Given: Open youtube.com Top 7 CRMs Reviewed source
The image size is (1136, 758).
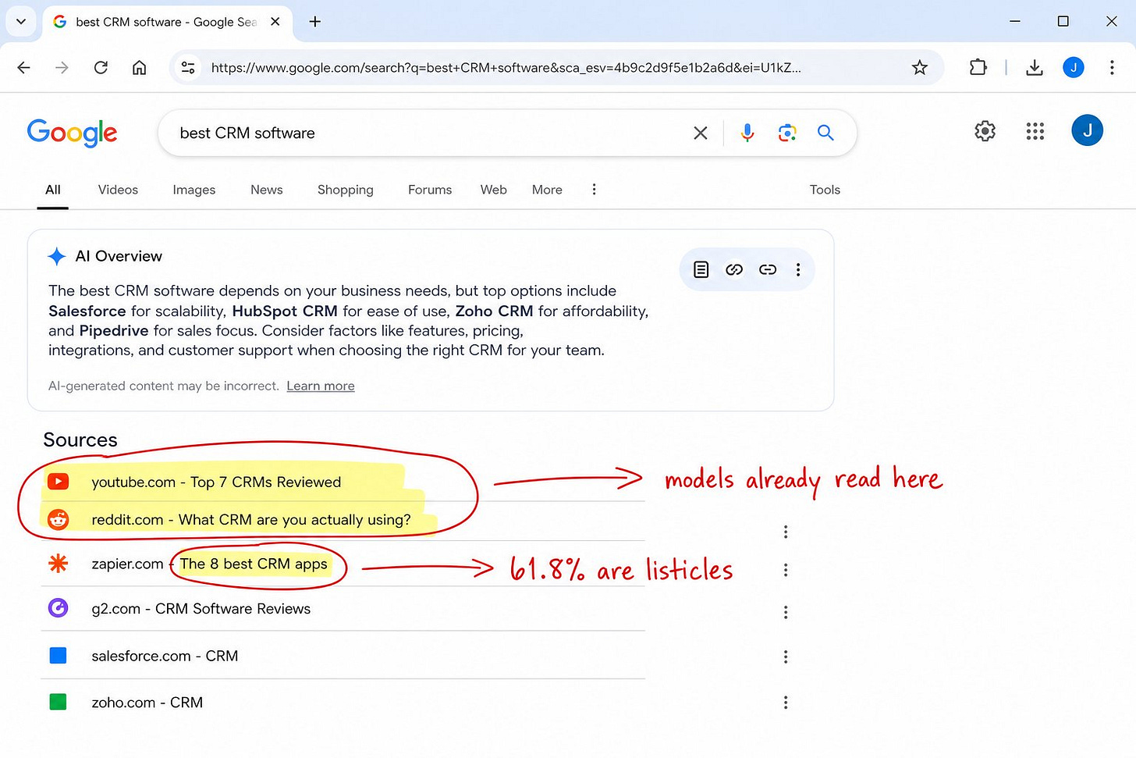Looking at the screenshot, I should (x=216, y=482).
